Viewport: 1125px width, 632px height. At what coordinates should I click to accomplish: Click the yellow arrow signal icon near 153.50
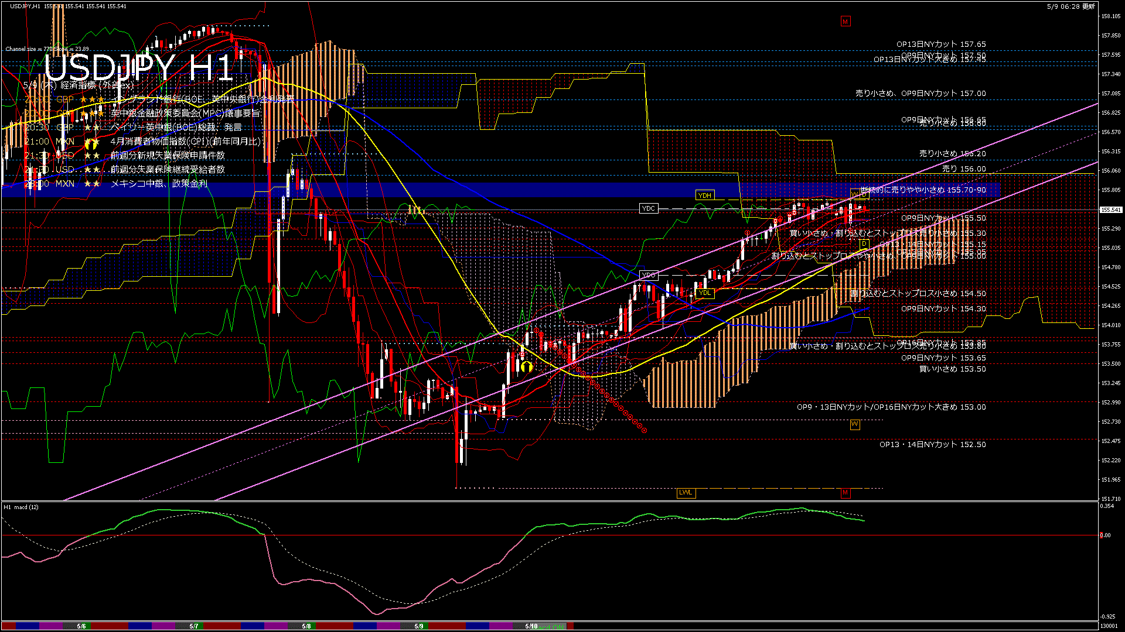coord(526,367)
